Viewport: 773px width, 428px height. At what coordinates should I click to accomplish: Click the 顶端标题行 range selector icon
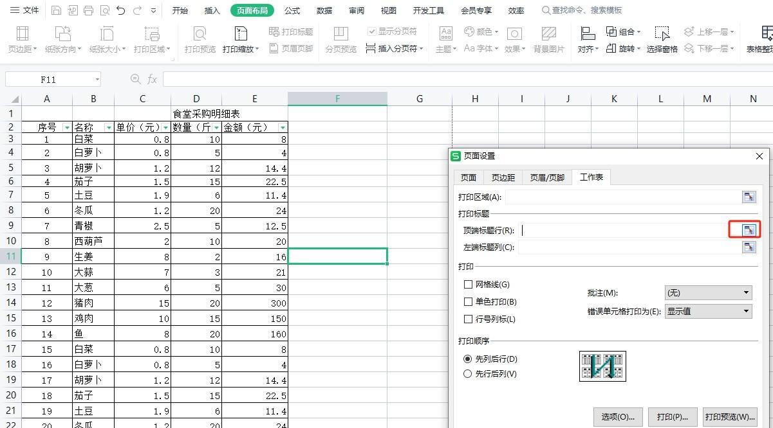coord(749,230)
